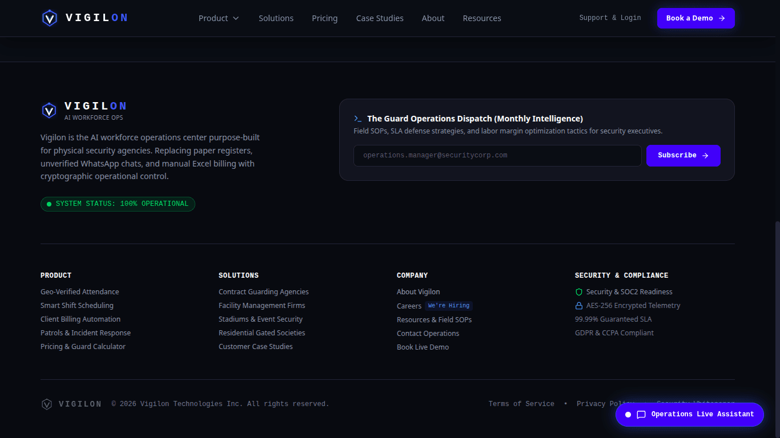Viewport: 780px width, 438px height.
Task: Click the lock icon beside AES-256 Encrypted Telemetry
Action: (x=579, y=306)
